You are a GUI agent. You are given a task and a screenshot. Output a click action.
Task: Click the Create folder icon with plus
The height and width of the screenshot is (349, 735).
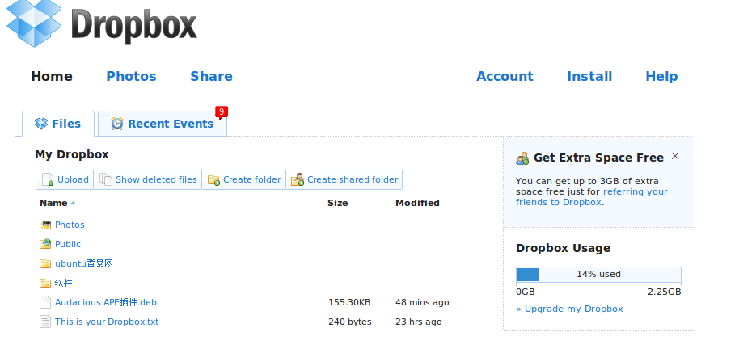[213, 180]
